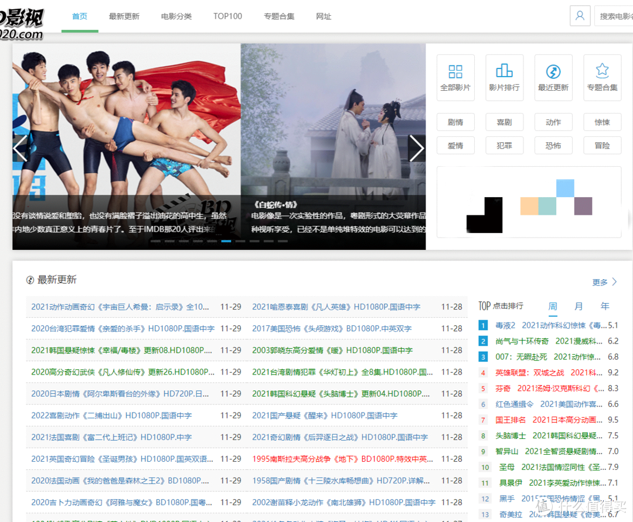Open 阿雅与魔女 movie link
Screen dimensions: 633x522
pos(121,503)
